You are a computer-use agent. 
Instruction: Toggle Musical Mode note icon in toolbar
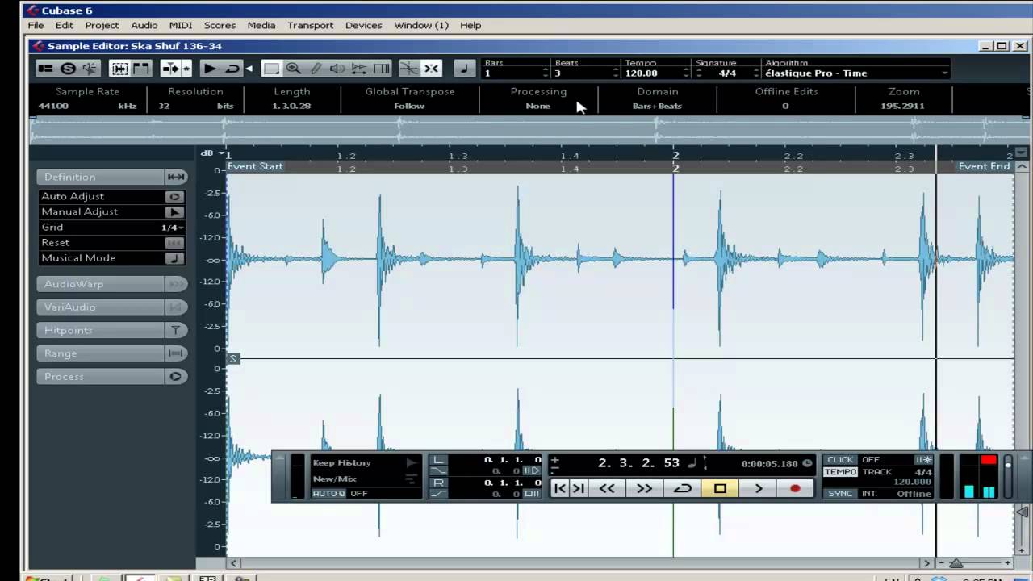coord(465,69)
